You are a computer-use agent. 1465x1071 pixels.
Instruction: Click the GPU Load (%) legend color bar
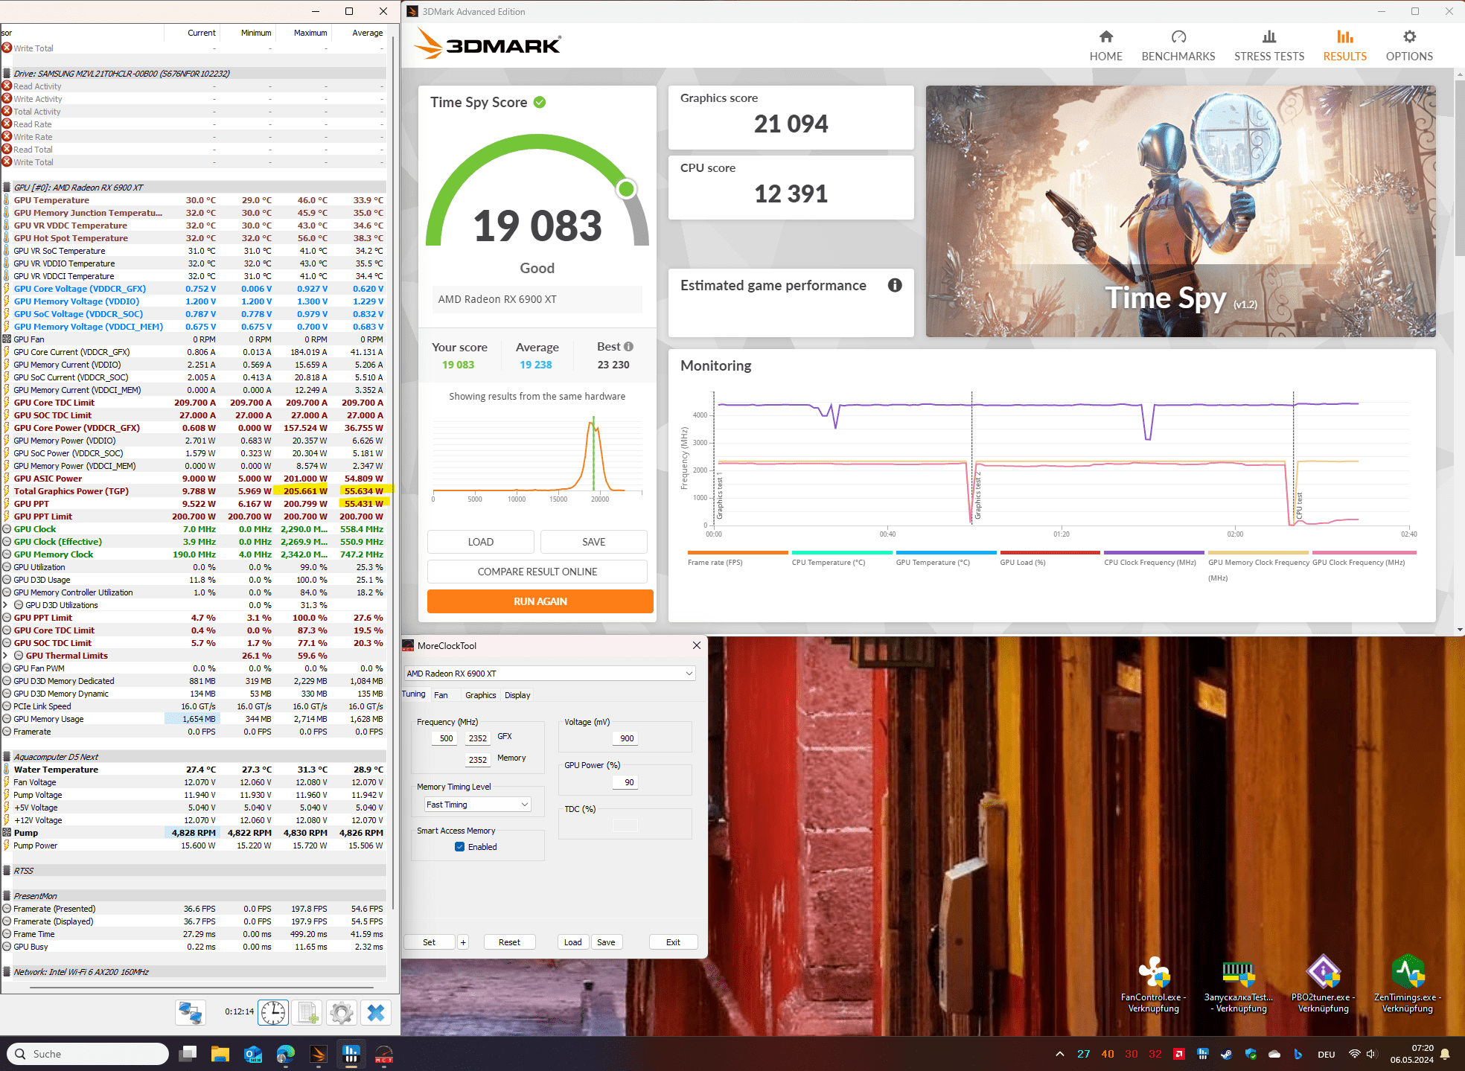point(1050,553)
